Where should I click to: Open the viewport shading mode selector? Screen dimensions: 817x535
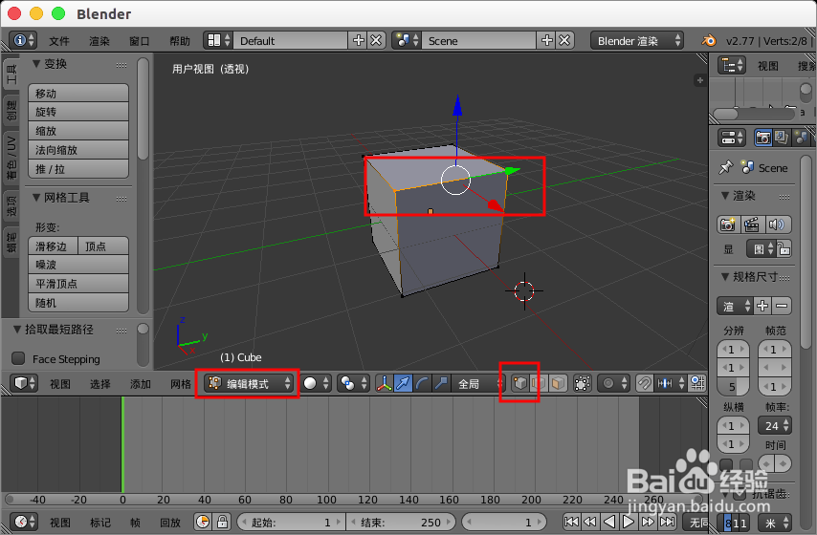(x=316, y=383)
